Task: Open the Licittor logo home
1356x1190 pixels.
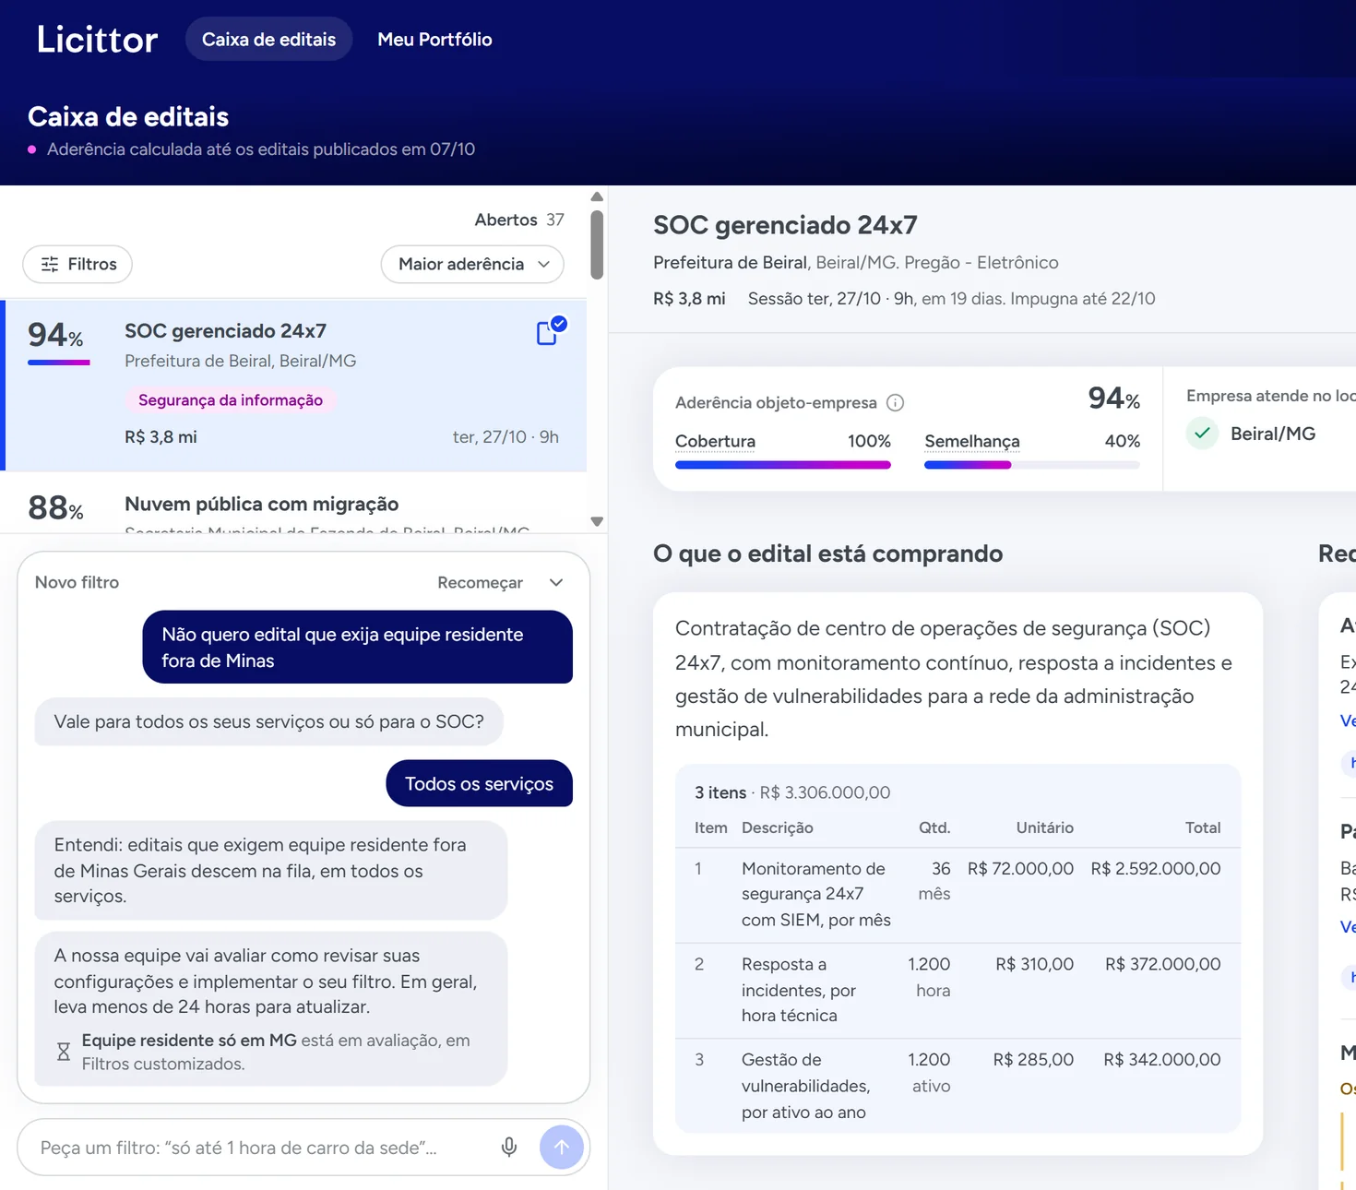Action: coord(97,40)
